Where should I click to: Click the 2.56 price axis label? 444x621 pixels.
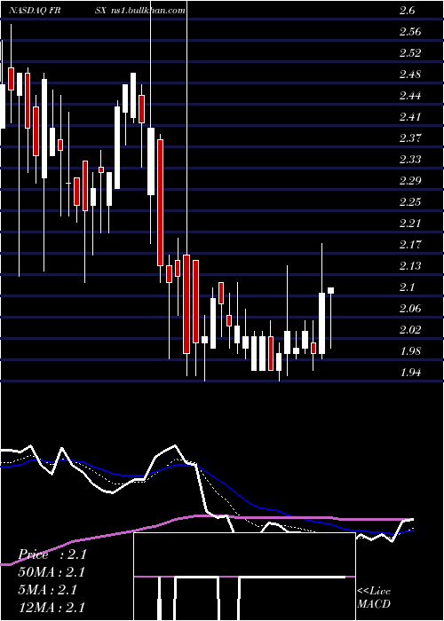[x=410, y=32]
